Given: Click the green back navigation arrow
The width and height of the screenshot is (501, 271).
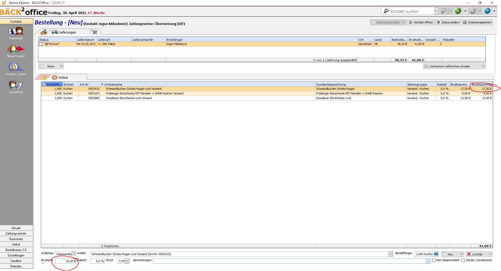Looking at the screenshot, I should pyautogui.click(x=458, y=11).
